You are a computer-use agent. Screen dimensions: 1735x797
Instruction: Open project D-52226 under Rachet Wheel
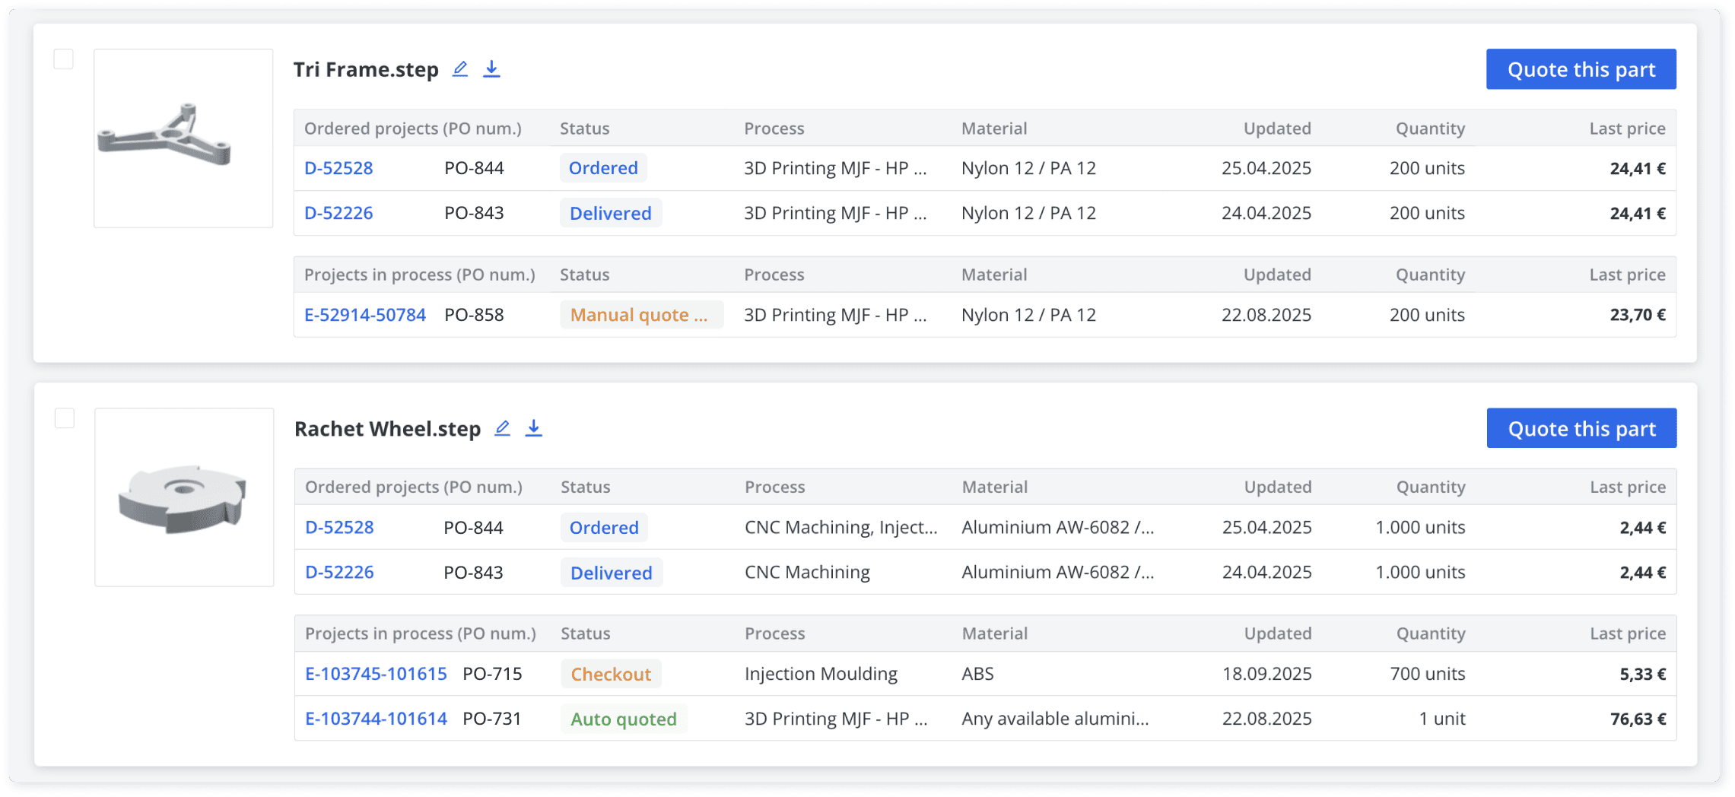tap(339, 572)
